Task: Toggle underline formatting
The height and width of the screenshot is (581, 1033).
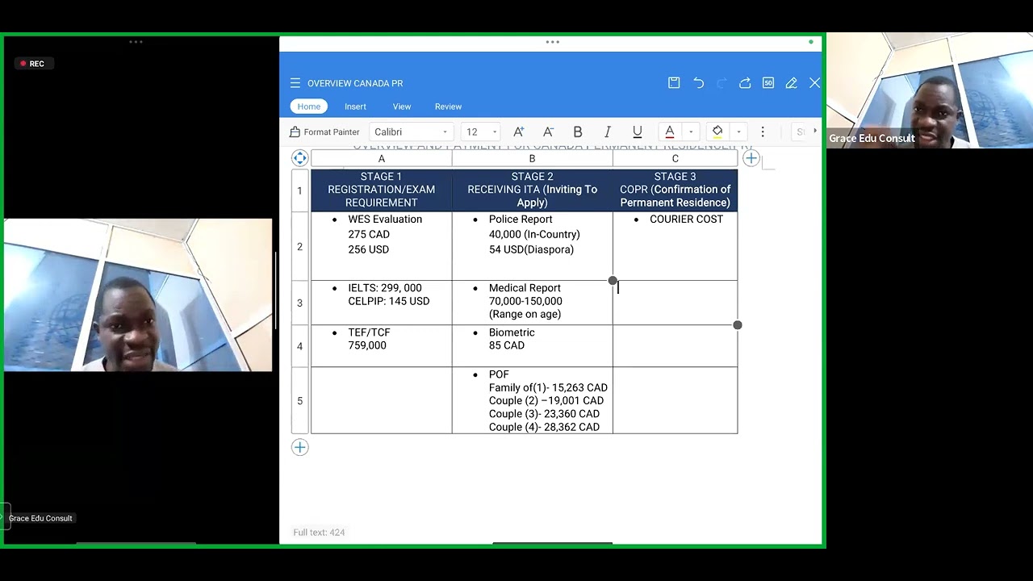Action: pyautogui.click(x=637, y=132)
